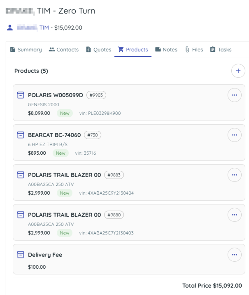Click the Total Price $15,092.00 text
The image size is (249, 295).
point(212,286)
